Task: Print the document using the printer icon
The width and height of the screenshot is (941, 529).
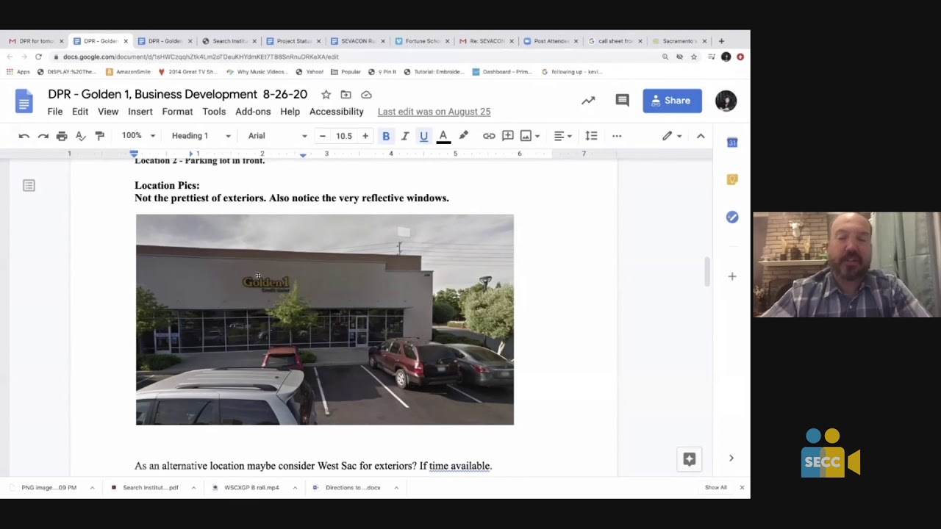Action: pos(62,136)
